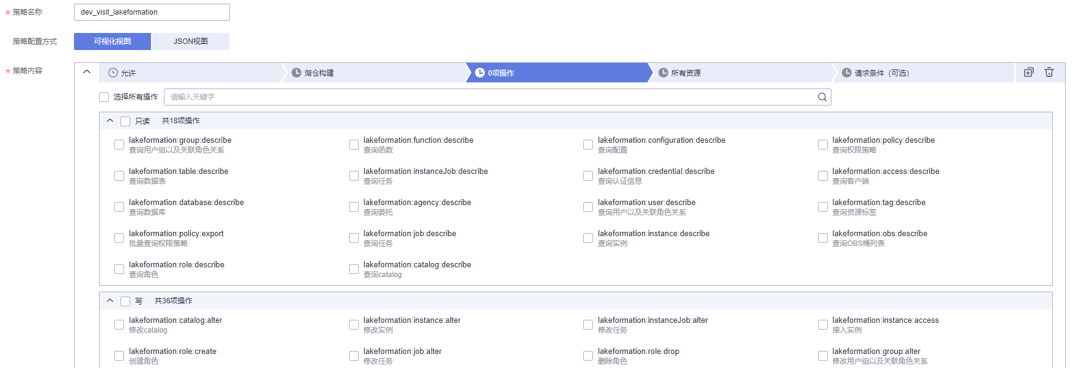Check lakeformation:database:describe
Viewport: 1073px width, 368px height.
119,207
